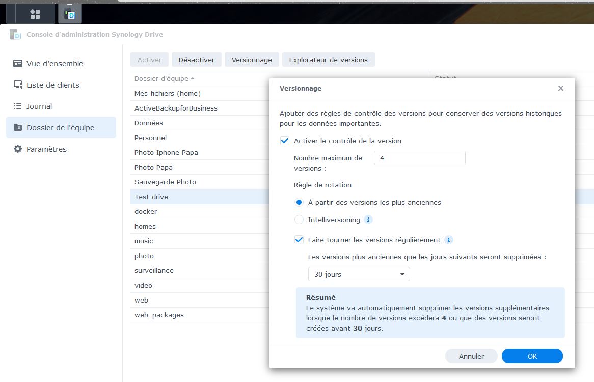Open Vue d'ensemble section
The width and height of the screenshot is (594, 382).
61,64
